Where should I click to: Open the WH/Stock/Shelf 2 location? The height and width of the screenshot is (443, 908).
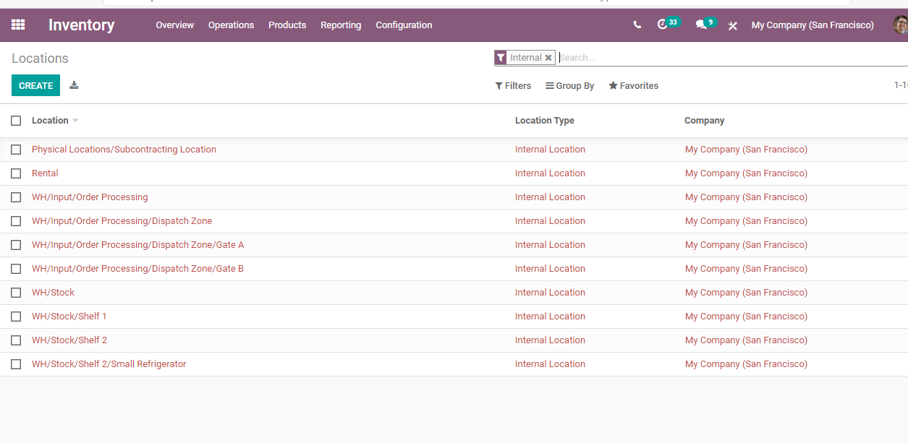click(69, 340)
